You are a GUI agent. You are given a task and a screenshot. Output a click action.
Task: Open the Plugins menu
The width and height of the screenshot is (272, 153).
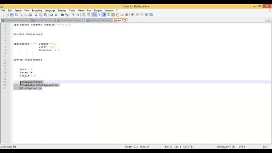click(x=98, y=11)
